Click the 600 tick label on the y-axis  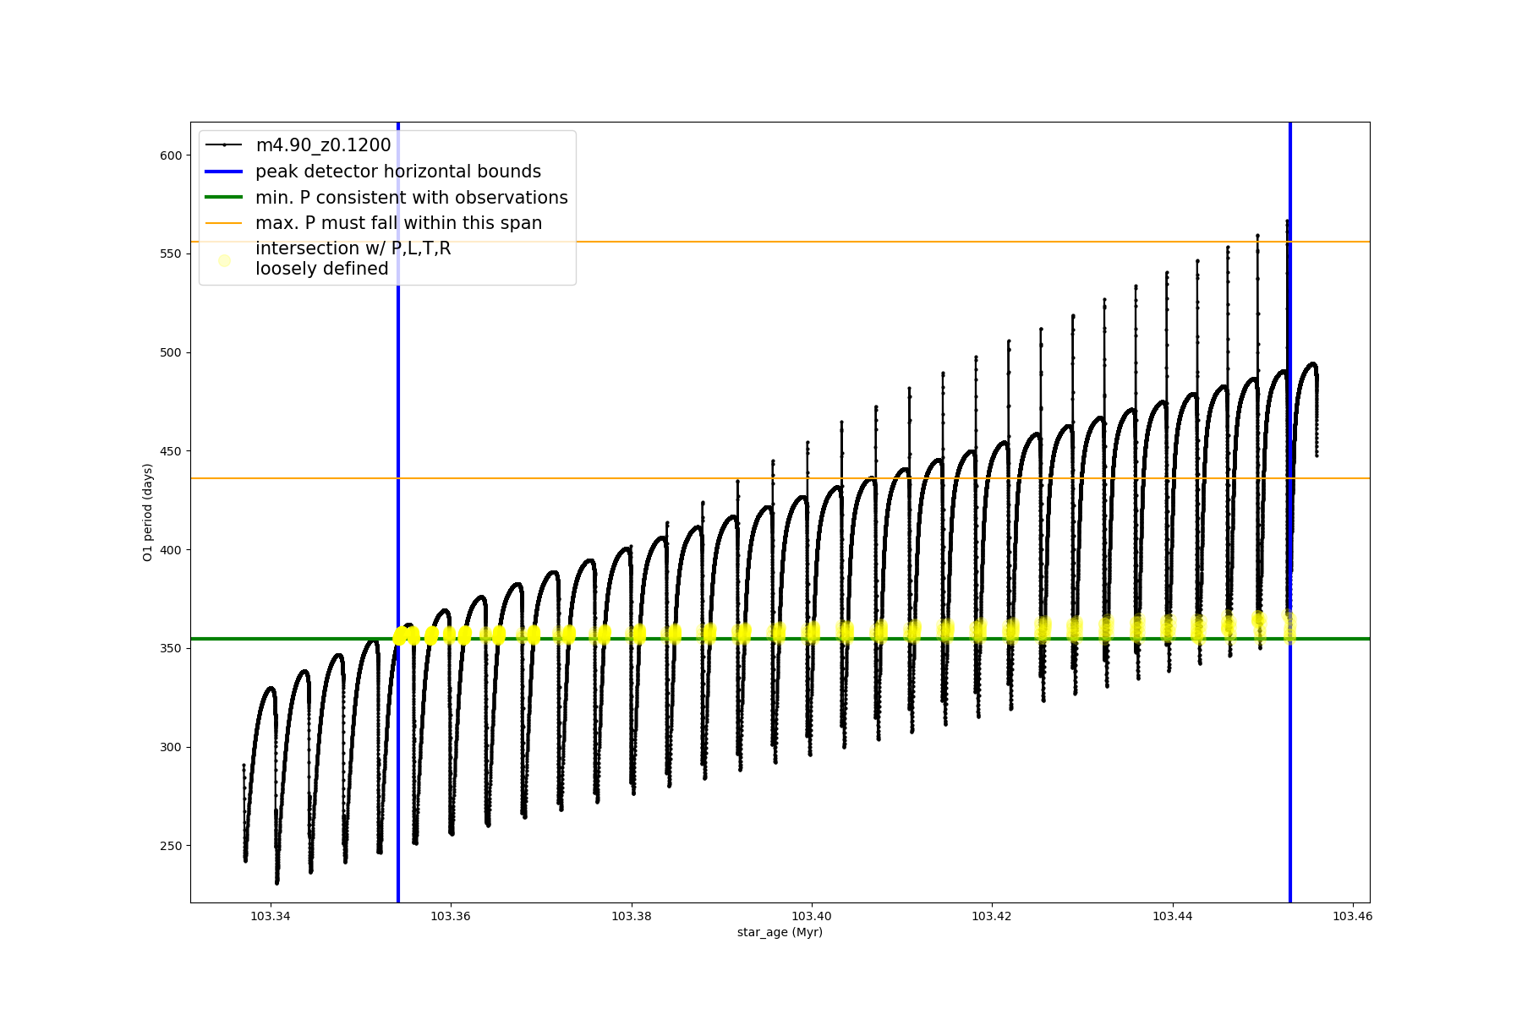(x=171, y=155)
